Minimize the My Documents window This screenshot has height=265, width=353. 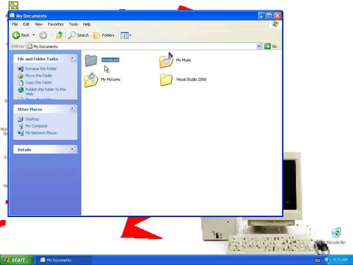[262, 16]
